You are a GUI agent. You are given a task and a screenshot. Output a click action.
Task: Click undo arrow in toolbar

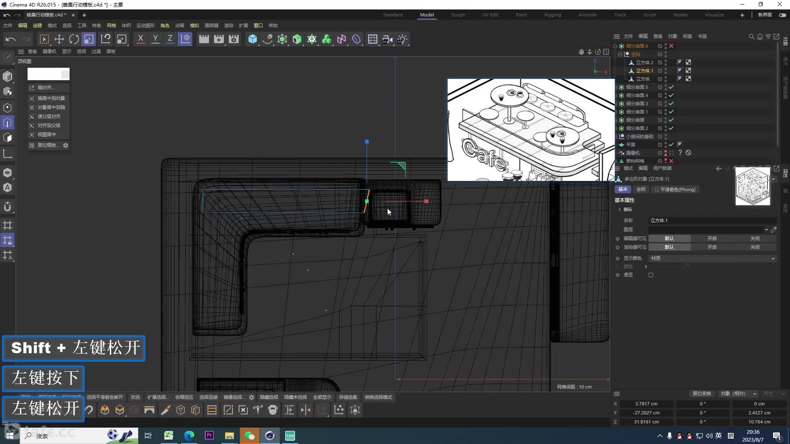pos(11,39)
